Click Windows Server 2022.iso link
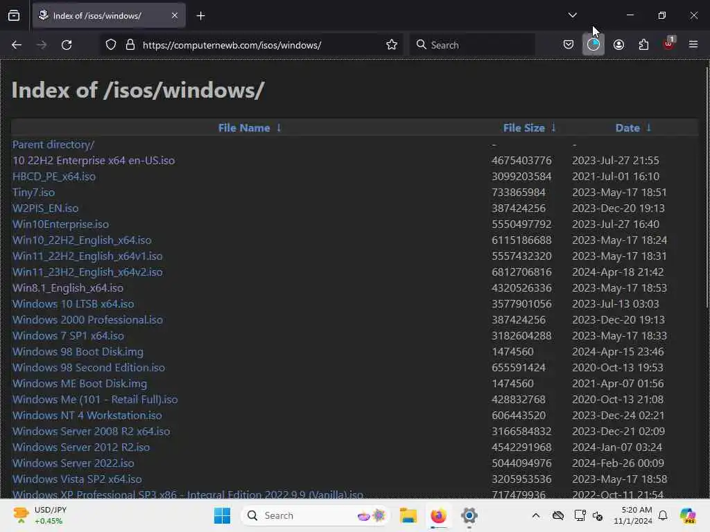The height and width of the screenshot is (532, 710). 73,463
